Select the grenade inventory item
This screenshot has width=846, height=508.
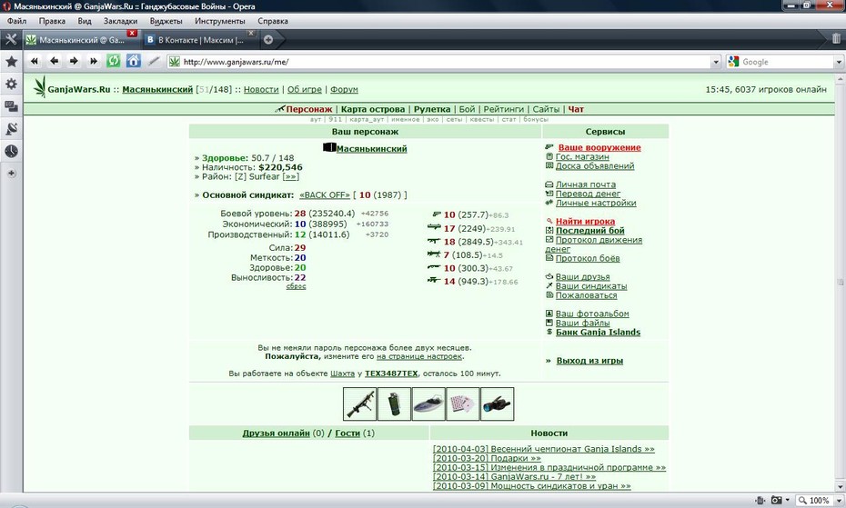tap(394, 403)
